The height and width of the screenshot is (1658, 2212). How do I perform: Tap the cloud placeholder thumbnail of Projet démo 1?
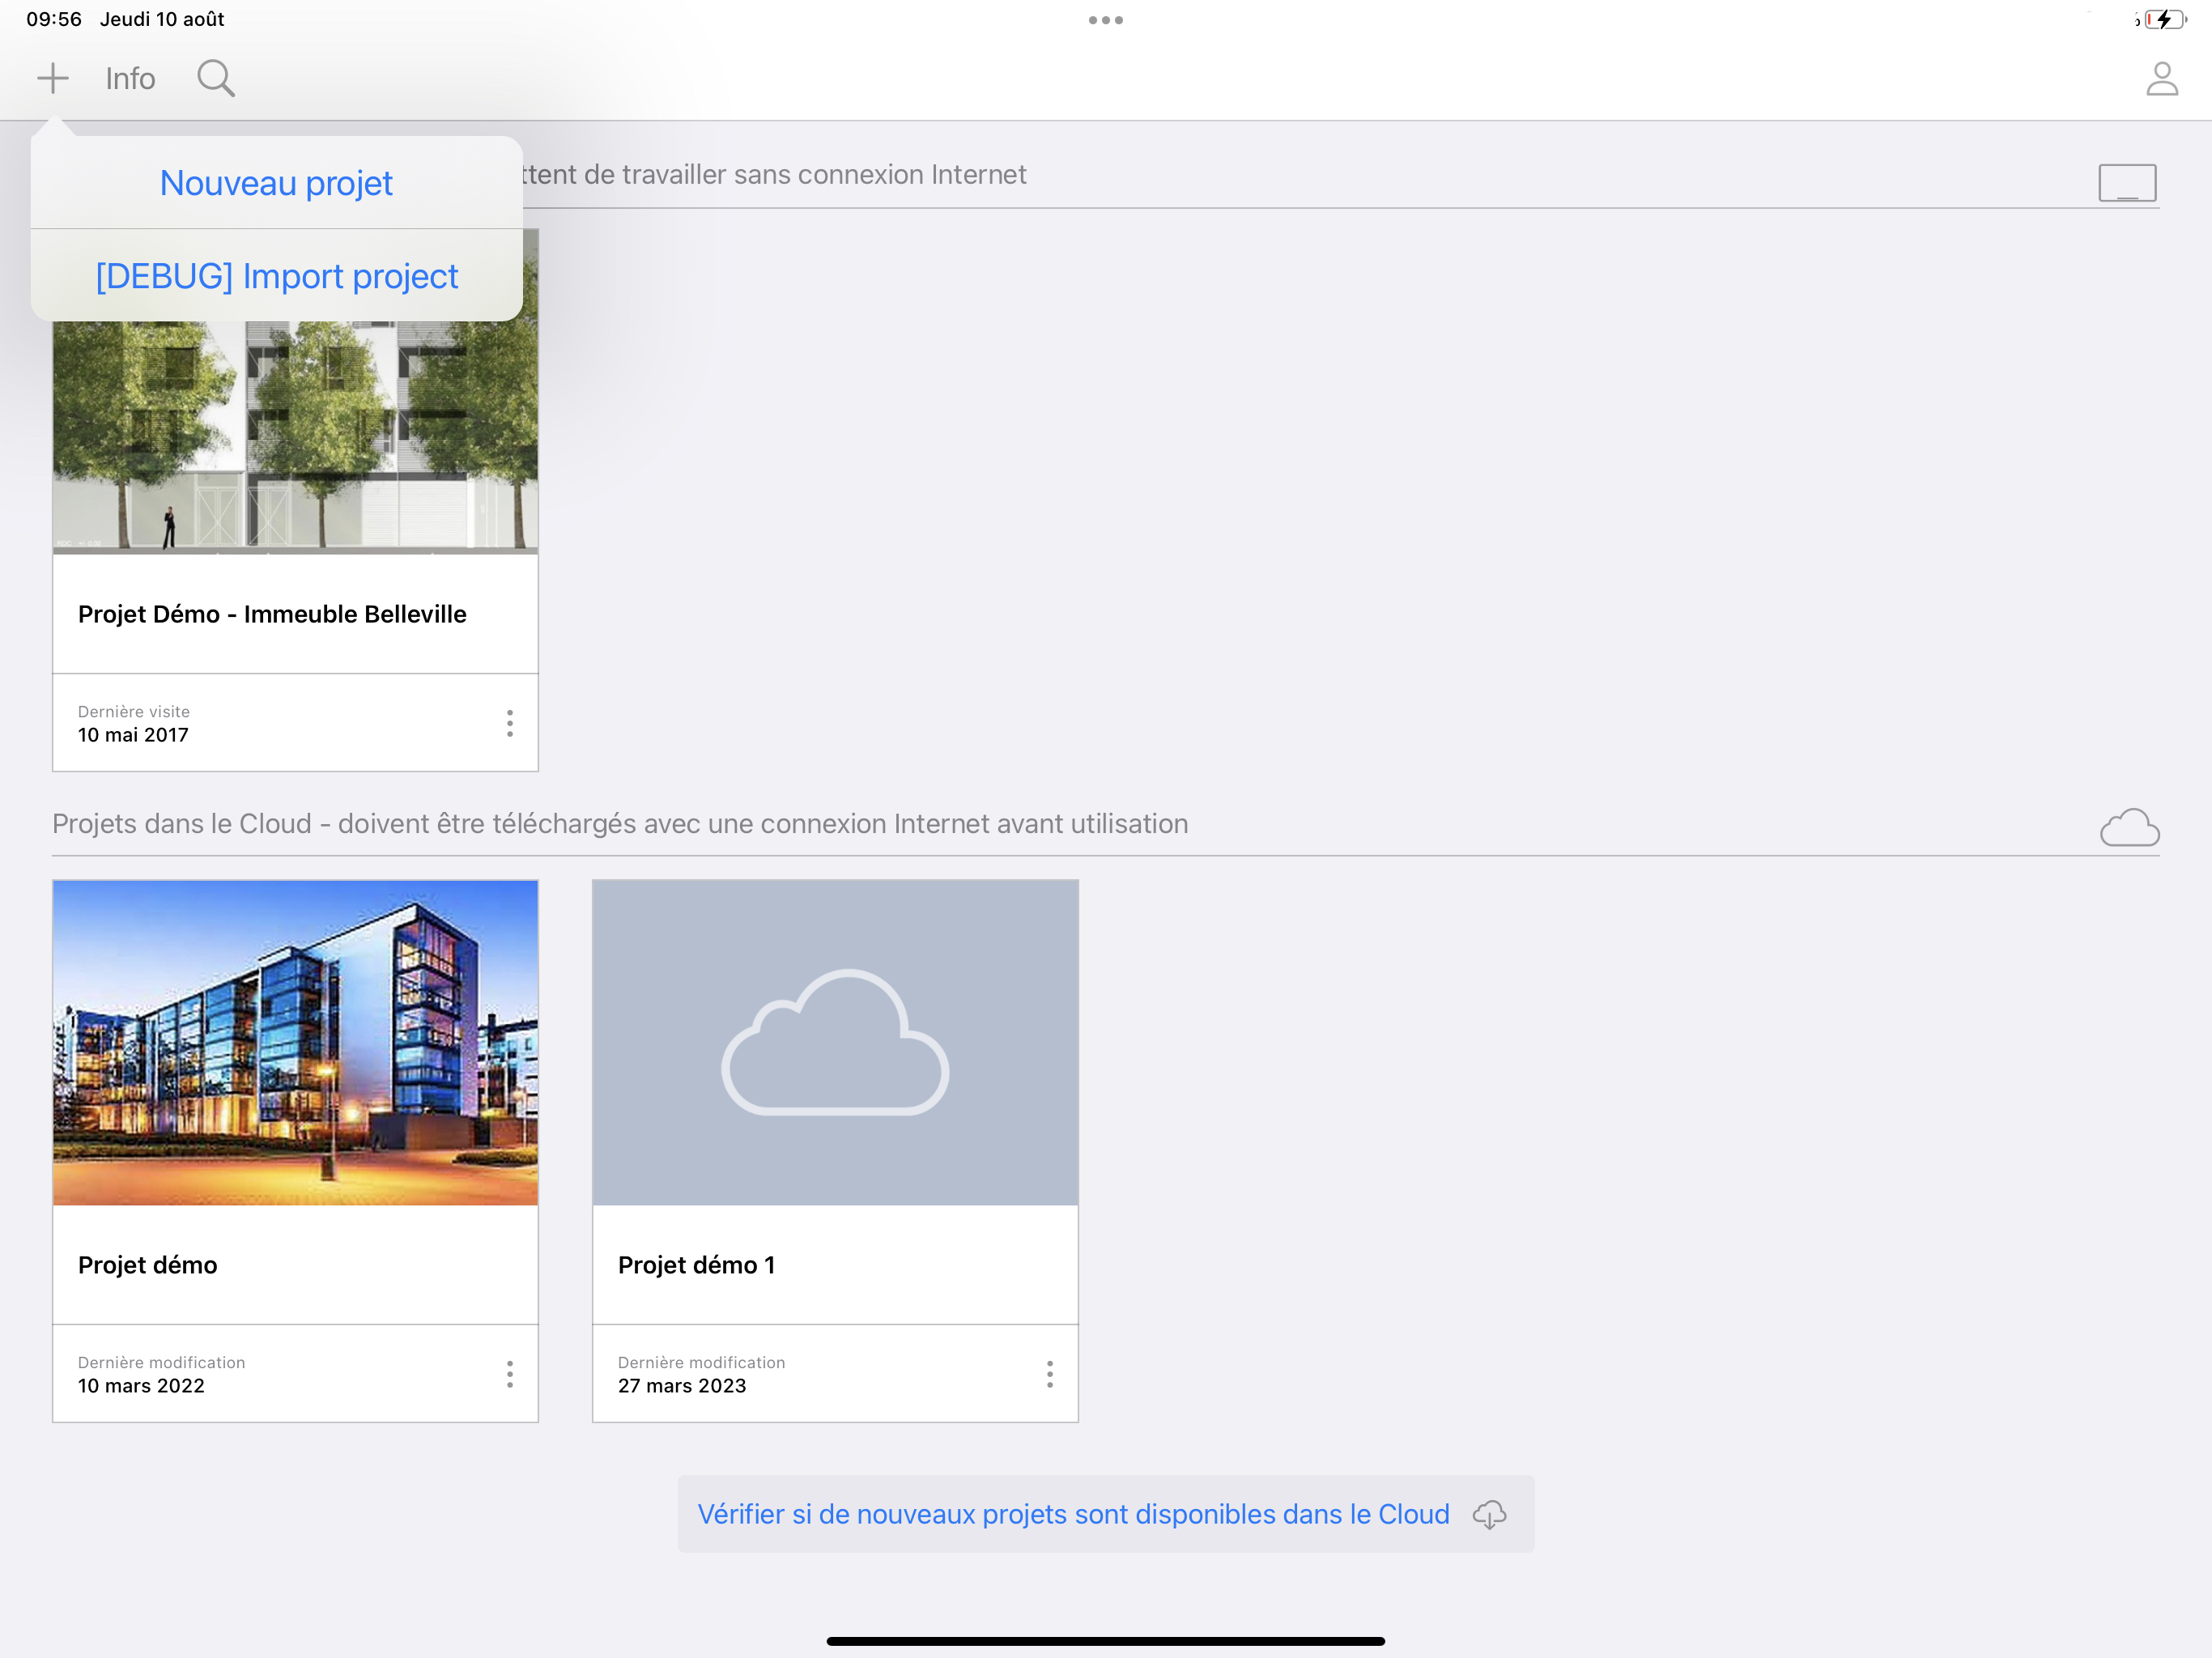(x=835, y=1042)
